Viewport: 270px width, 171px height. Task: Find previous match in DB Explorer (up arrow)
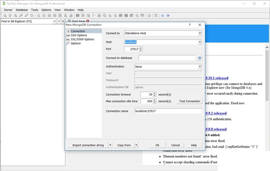[55, 21]
